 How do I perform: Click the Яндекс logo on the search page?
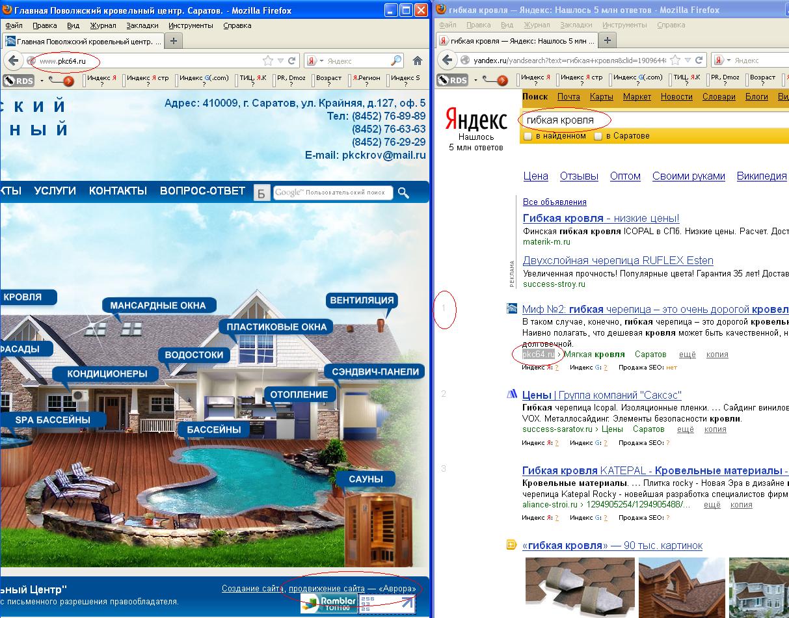[x=477, y=120]
